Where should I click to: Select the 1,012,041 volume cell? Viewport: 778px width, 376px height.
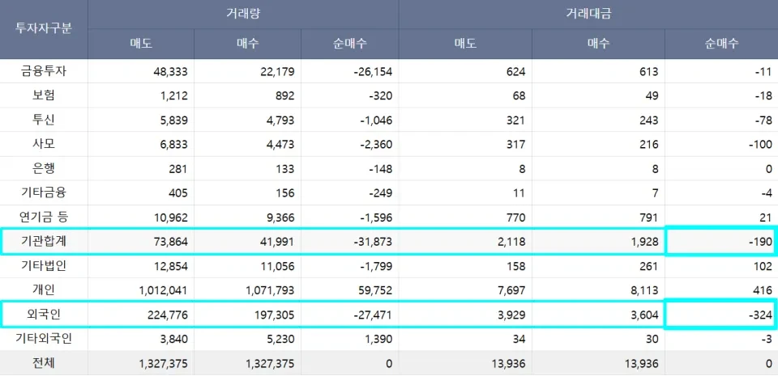pyautogui.click(x=163, y=290)
